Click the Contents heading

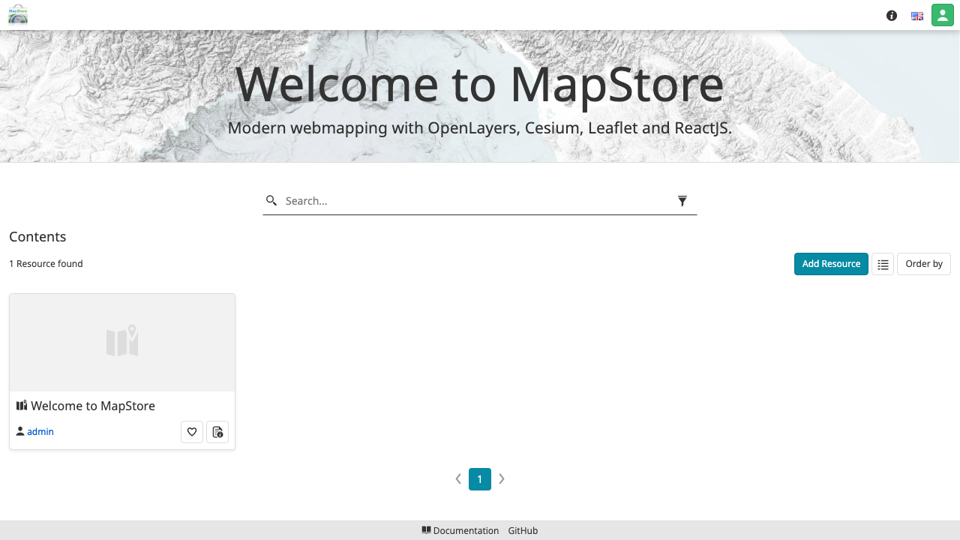(x=37, y=237)
